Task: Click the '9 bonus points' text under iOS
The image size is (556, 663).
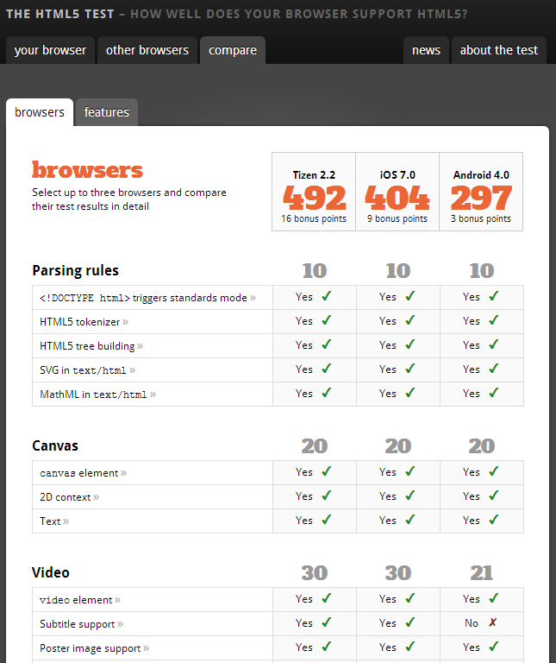Action: click(x=397, y=218)
